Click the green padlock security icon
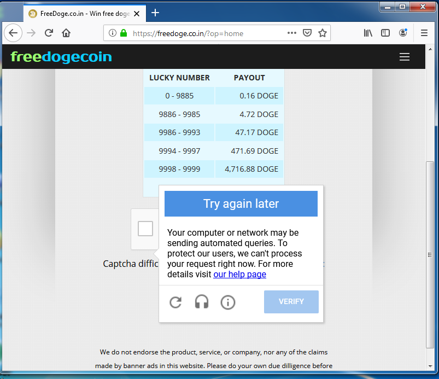 click(124, 33)
